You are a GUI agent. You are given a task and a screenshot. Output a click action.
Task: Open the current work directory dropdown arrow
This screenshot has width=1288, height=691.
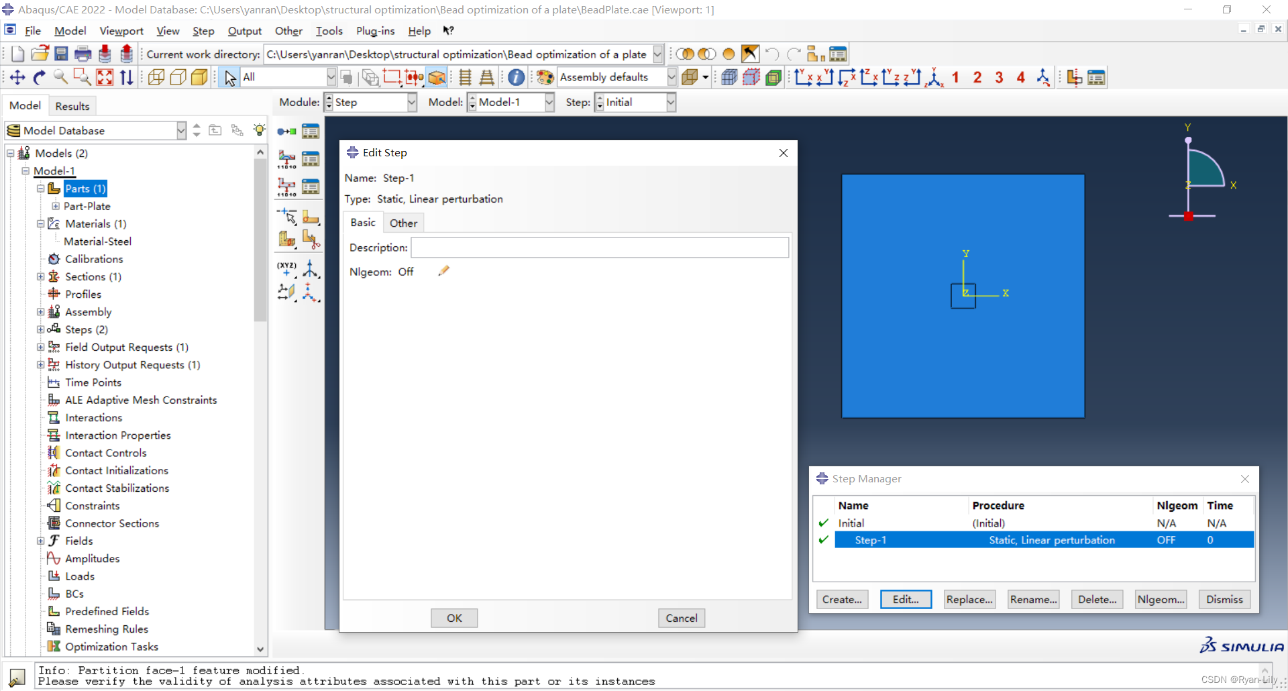coord(657,54)
